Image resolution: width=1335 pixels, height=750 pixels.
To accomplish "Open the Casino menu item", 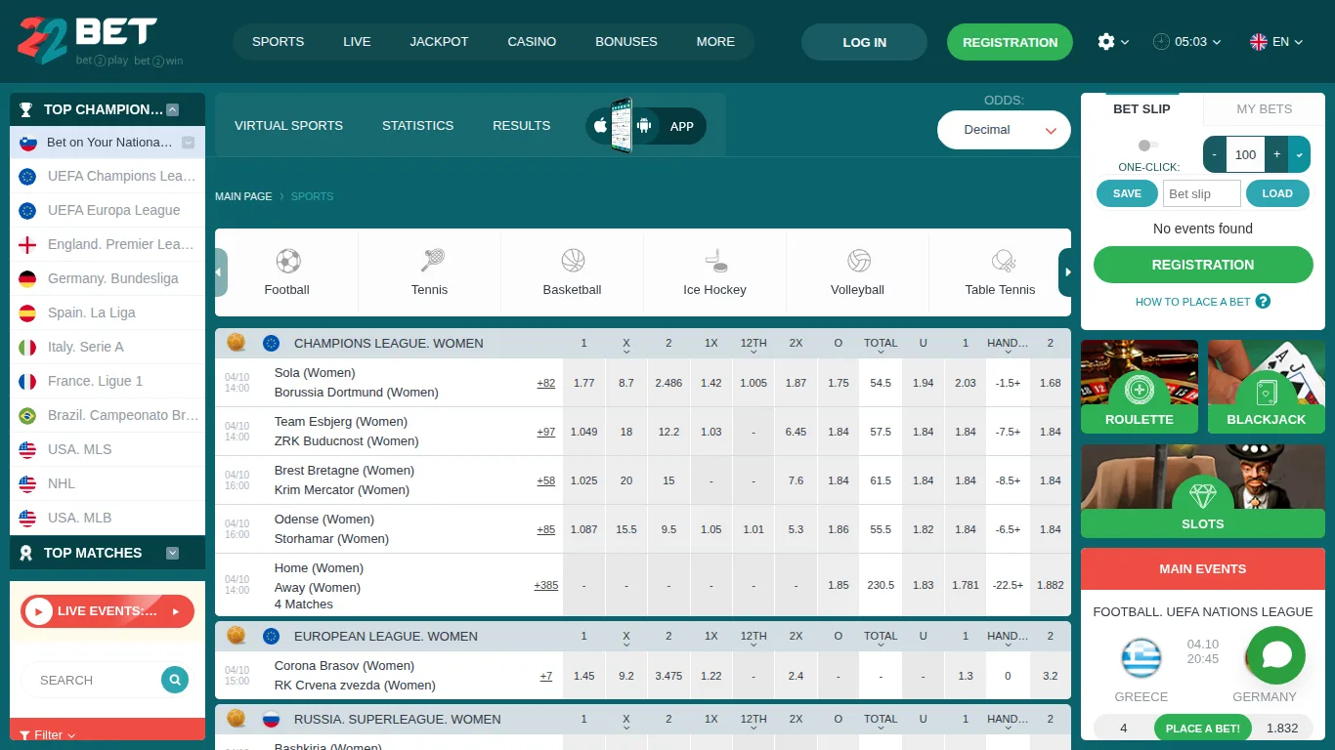I will (x=532, y=42).
